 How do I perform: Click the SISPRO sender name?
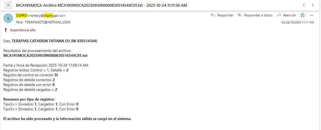21,15
